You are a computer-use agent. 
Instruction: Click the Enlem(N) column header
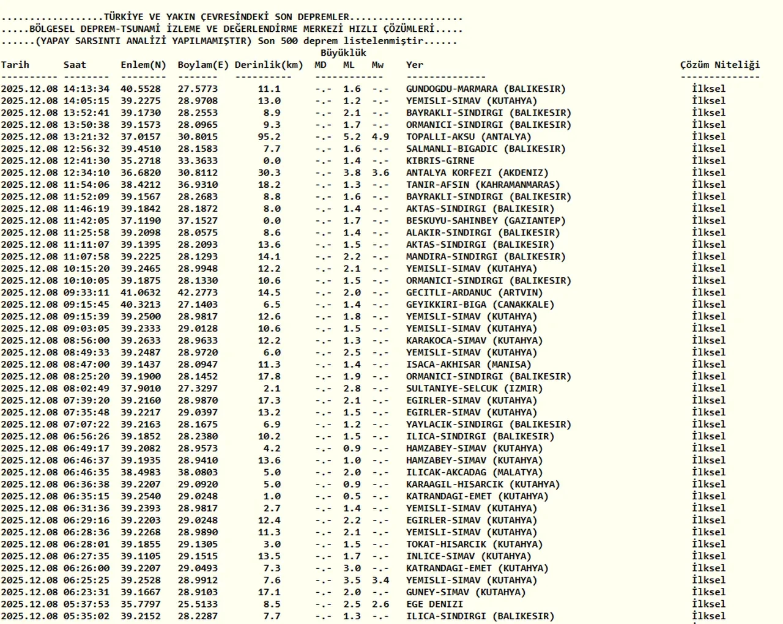pos(143,65)
